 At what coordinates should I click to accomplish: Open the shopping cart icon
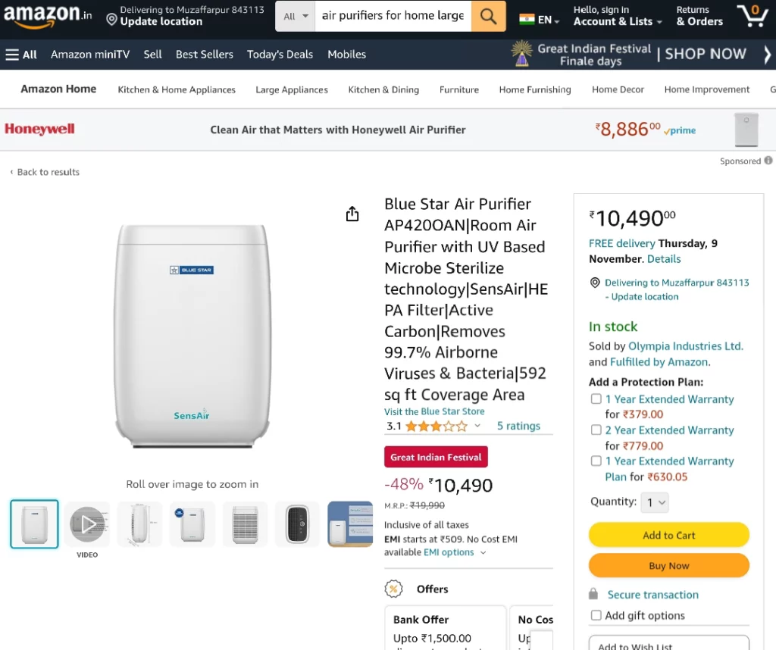tap(752, 16)
